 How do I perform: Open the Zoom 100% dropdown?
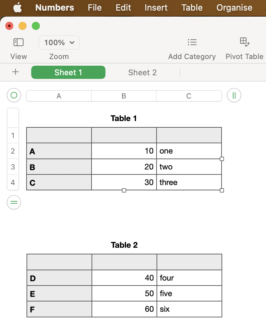pyautogui.click(x=59, y=42)
